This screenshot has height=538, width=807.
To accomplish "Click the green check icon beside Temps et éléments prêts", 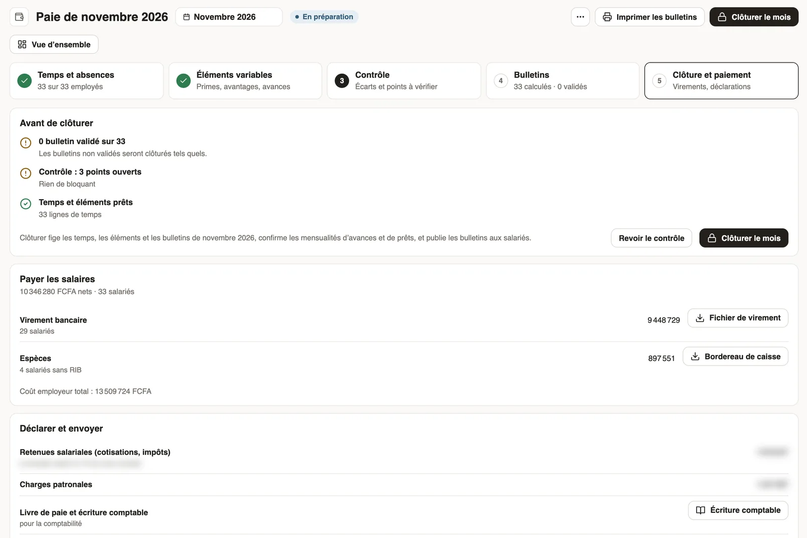I will coord(26,204).
